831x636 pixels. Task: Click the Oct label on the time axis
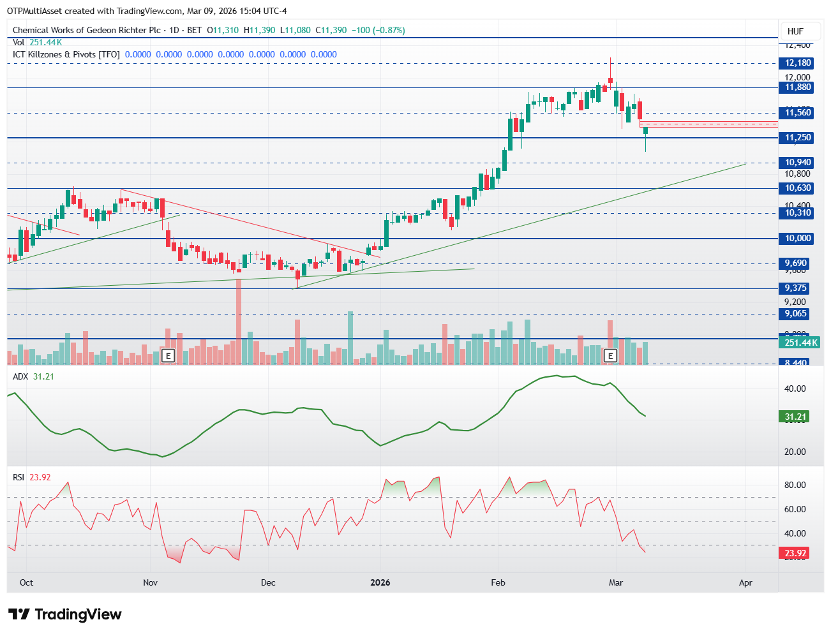click(x=26, y=582)
